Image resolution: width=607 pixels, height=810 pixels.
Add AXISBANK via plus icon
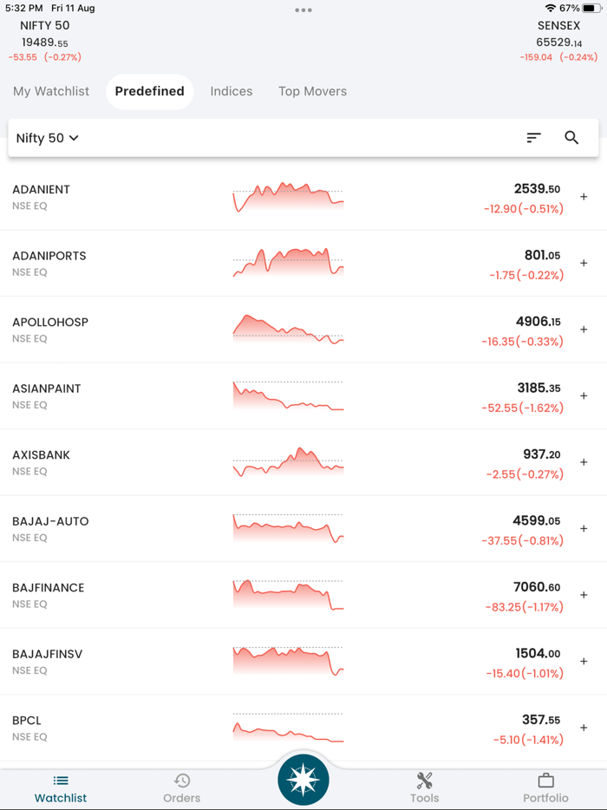[x=584, y=462]
